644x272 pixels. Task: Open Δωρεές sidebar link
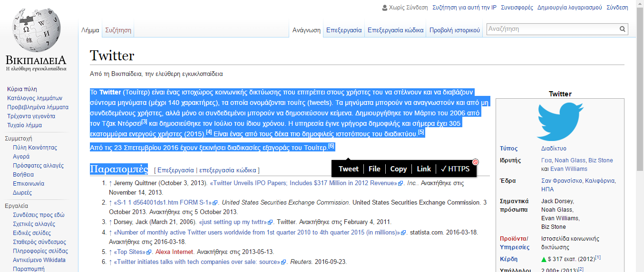pos(22,193)
